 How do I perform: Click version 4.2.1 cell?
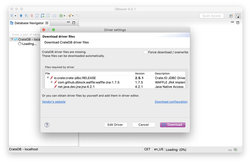point(139,87)
